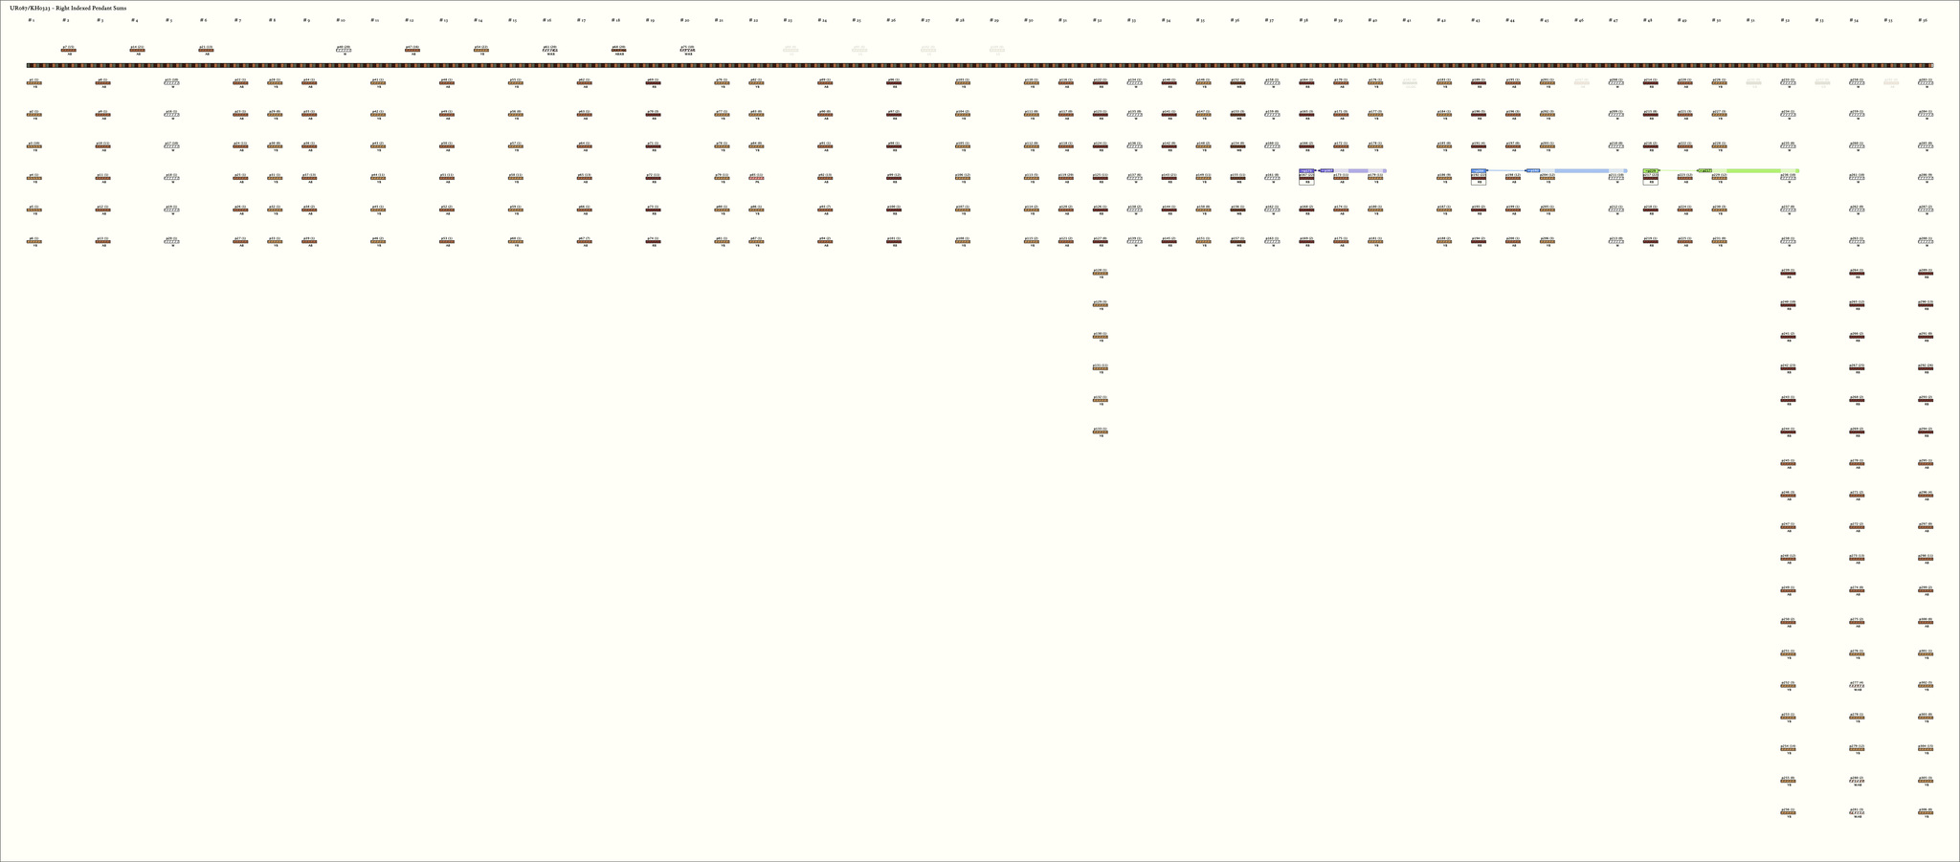This screenshot has height=862, width=1960.
Task: Click the green-highlighted sum cord in column 48
Action: pyautogui.click(x=1651, y=178)
